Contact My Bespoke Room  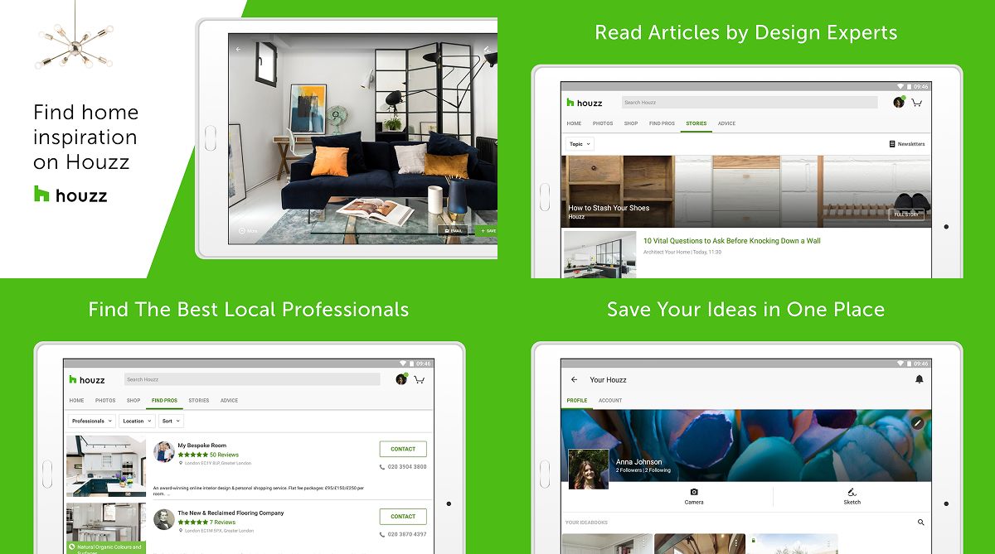tap(403, 449)
